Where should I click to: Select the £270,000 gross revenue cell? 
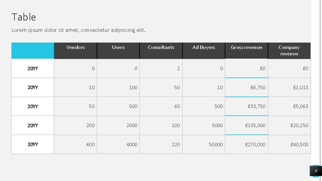click(x=255, y=144)
